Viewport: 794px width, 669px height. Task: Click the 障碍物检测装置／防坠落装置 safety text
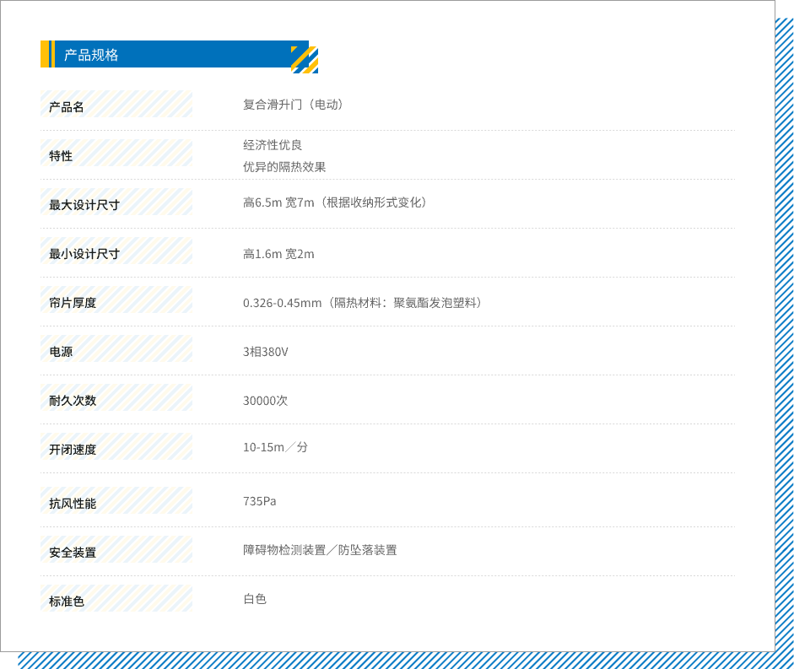pyautogui.click(x=320, y=550)
